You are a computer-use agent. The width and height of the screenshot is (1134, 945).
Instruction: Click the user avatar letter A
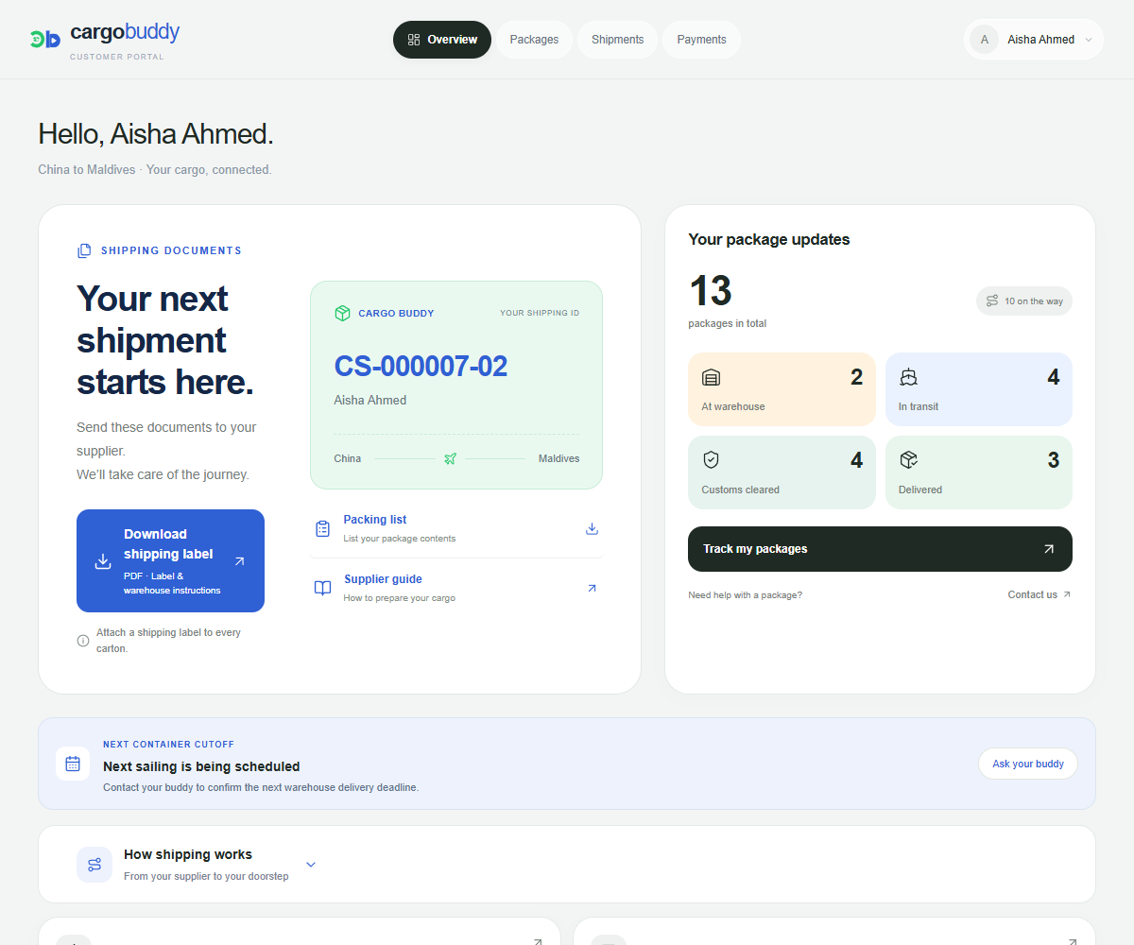[x=985, y=40]
